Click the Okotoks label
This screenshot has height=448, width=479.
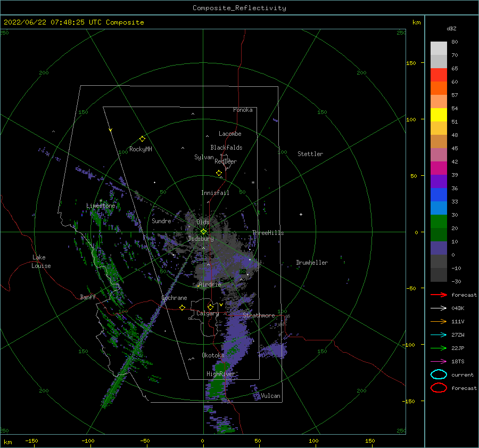pyautogui.click(x=213, y=355)
